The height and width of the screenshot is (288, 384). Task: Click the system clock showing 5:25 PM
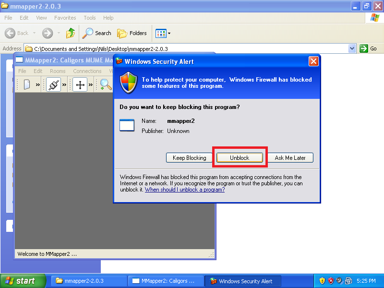[366, 281]
